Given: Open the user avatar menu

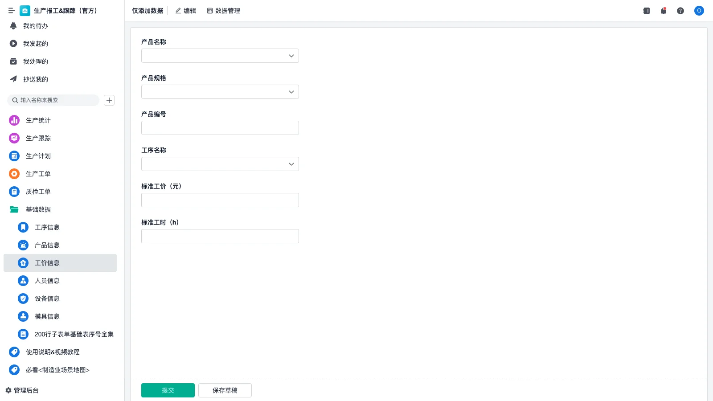Looking at the screenshot, I should pyautogui.click(x=699, y=11).
